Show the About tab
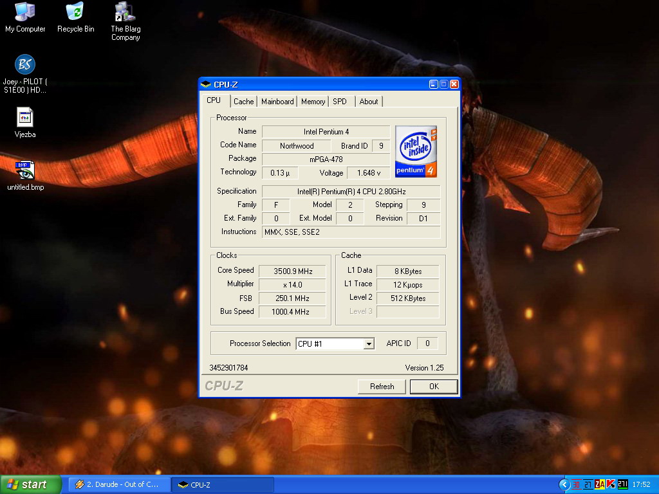Screen dimensions: 659x494 369,102
